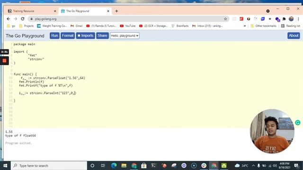303x170 pixels.
Task: Open Chrome's three-dot menu
Action: point(298,19)
